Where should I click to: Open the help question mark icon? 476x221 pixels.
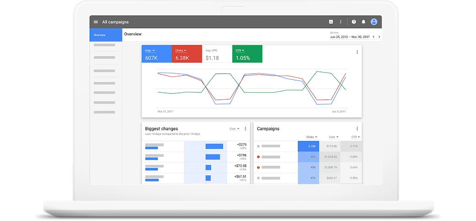[x=354, y=22]
